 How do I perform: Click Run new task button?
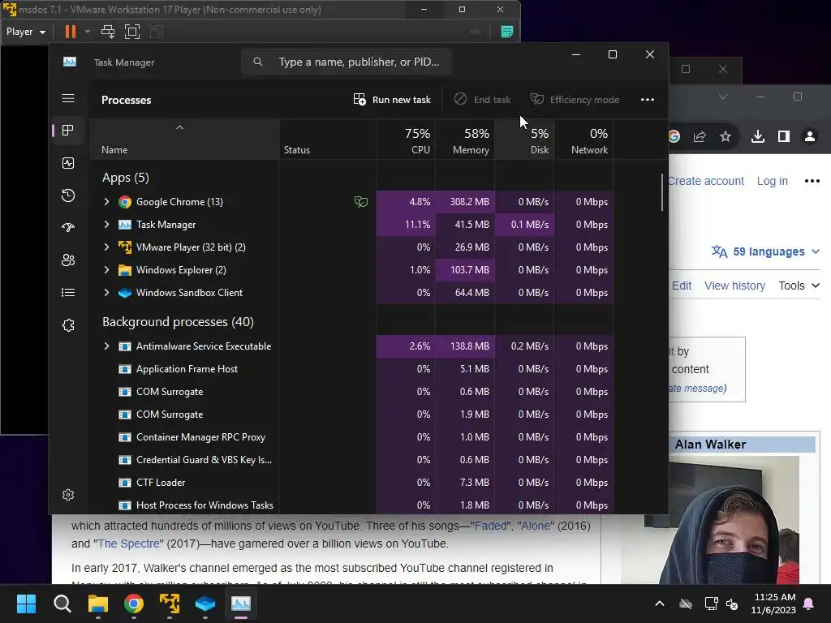pos(392,100)
